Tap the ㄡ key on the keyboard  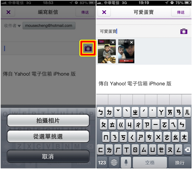click(170, 150)
